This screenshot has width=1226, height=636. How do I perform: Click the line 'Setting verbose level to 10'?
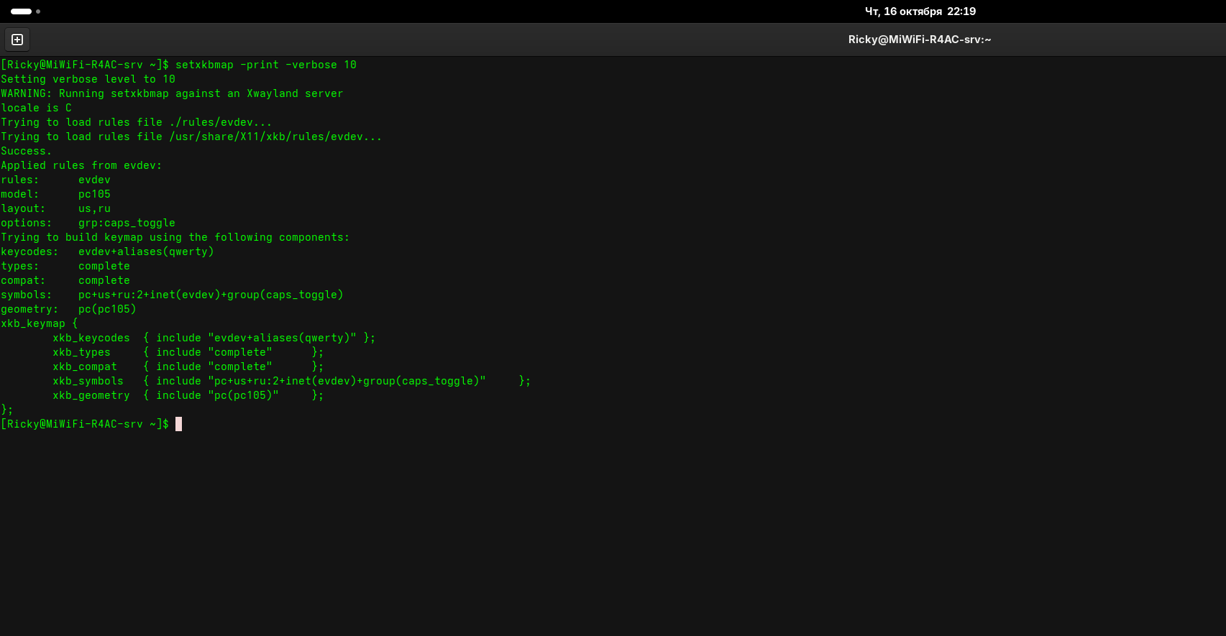(88, 79)
